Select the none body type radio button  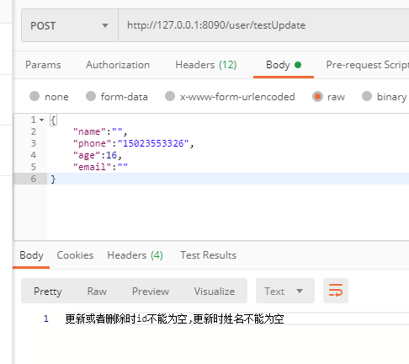point(35,96)
